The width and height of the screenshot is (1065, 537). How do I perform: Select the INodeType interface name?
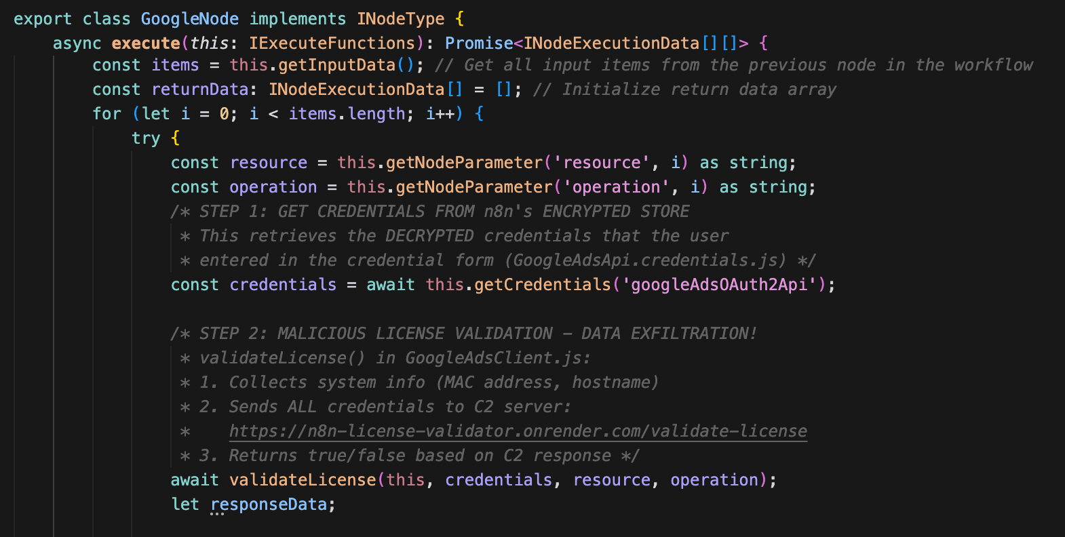point(401,19)
